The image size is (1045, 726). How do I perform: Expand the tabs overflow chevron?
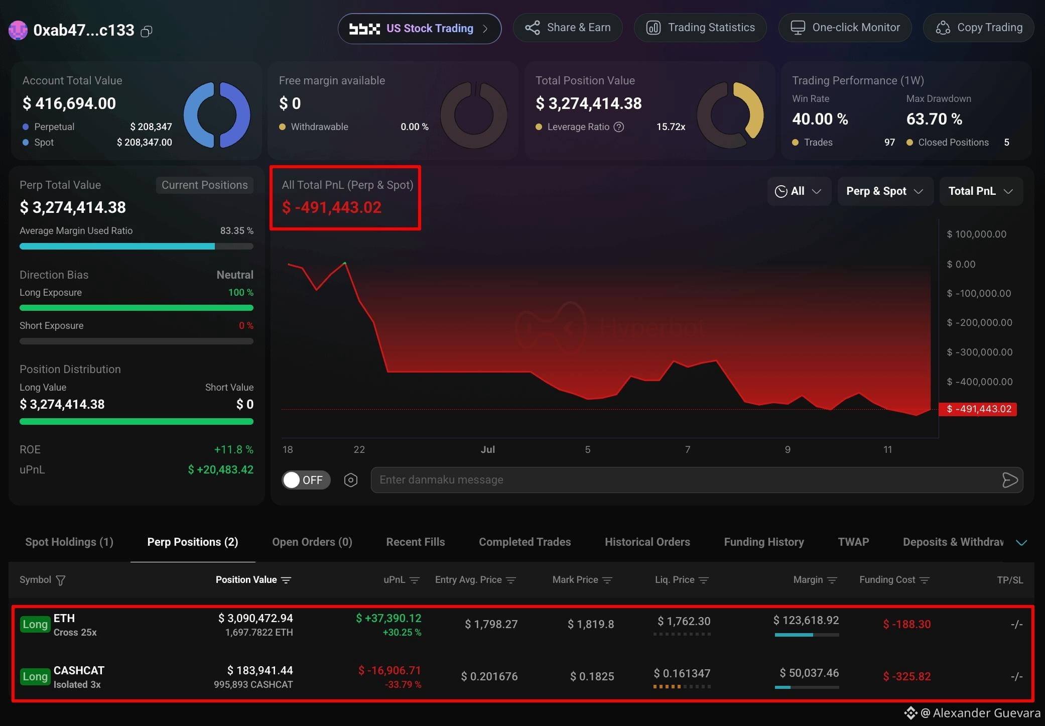coord(1021,543)
